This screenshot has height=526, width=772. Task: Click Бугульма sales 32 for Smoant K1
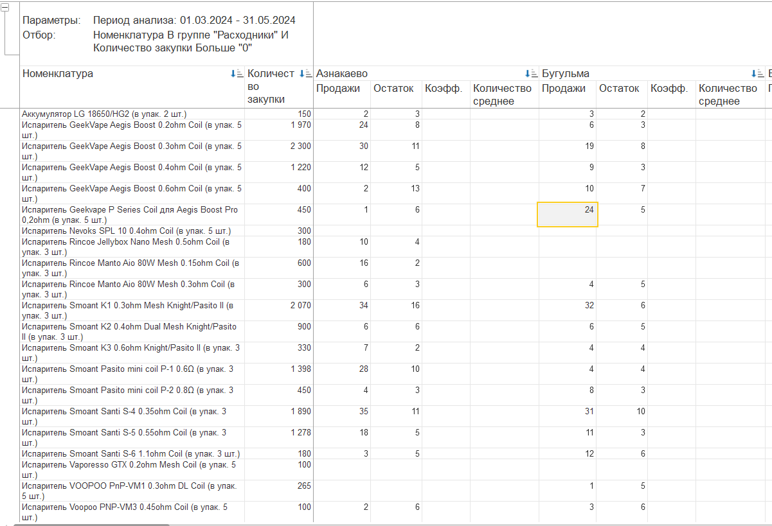click(589, 305)
